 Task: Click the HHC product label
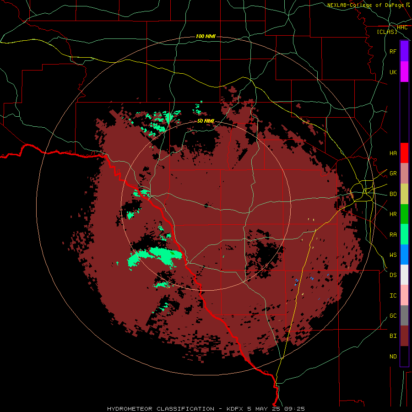[402, 27]
